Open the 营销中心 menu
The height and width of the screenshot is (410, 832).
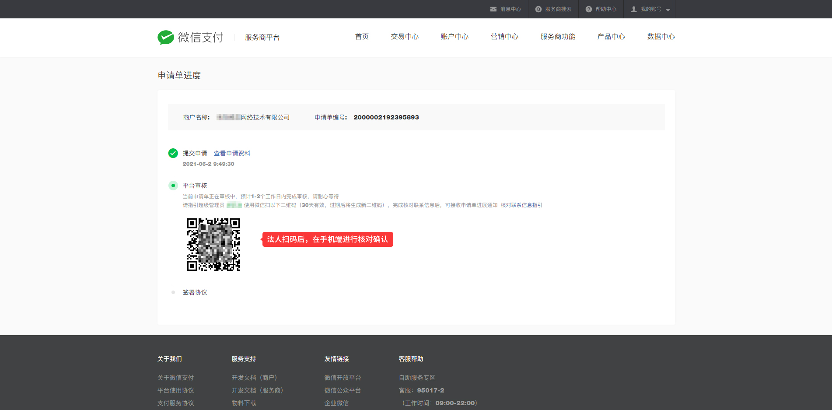[x=504, y=37]
